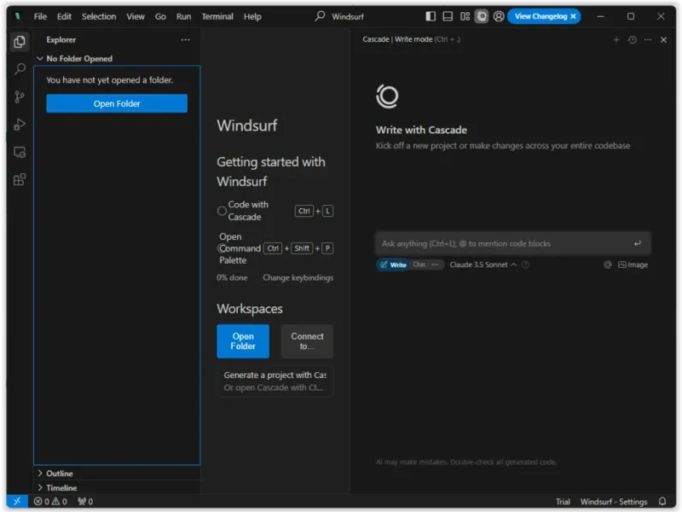Close the Cascade panel

coord(663,40)
